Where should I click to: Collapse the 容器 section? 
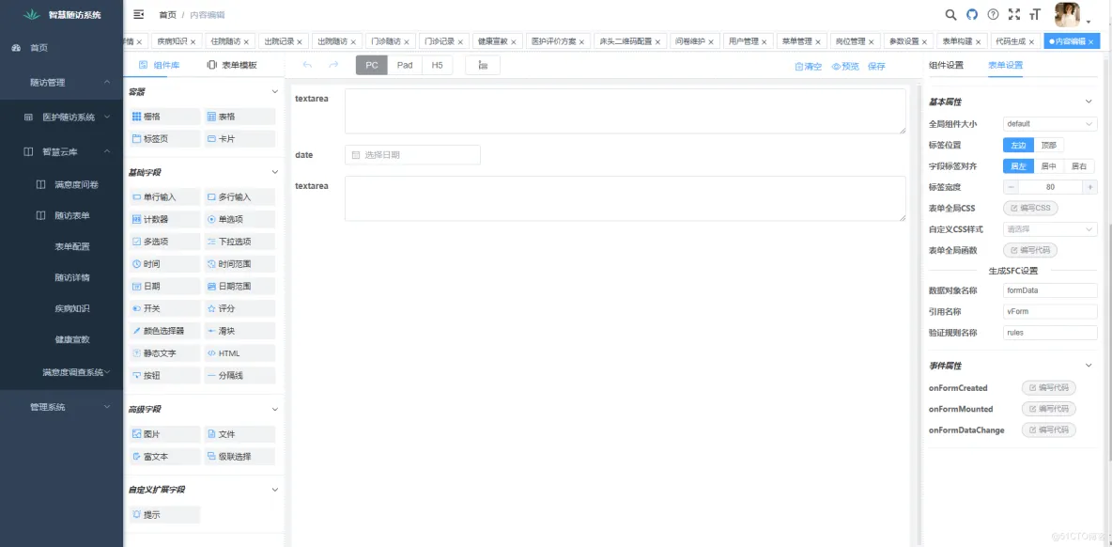click(275, 91)
